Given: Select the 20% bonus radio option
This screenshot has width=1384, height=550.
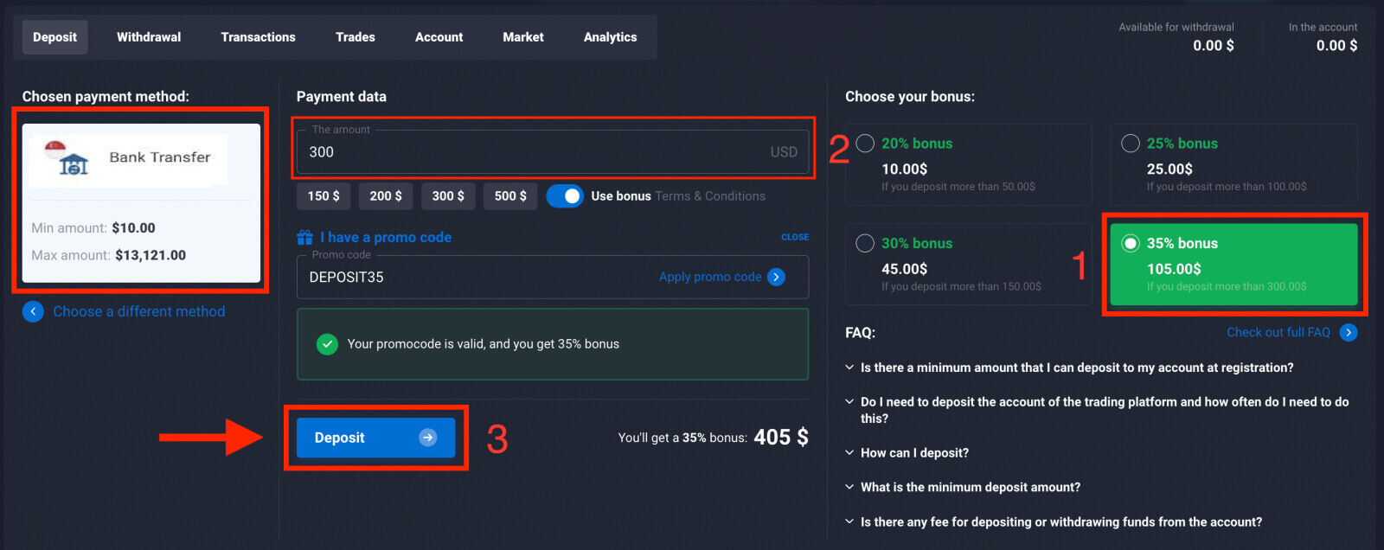Looking at the screenshot, I should click(x=865, y=144).
